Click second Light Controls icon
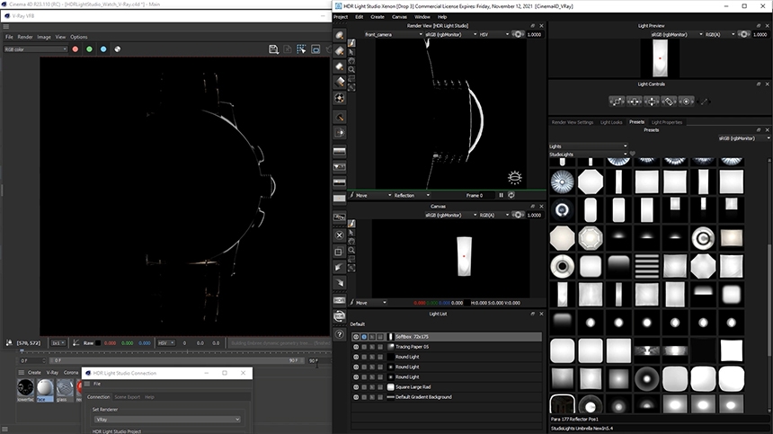Image resolution: width=773 pixels, height=434 pixels. 634,102
